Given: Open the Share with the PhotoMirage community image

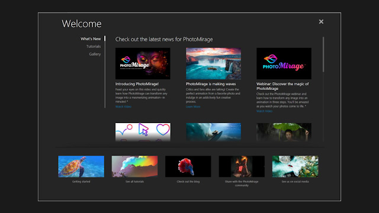Looking at the screenshot, I should click(242, 166).
